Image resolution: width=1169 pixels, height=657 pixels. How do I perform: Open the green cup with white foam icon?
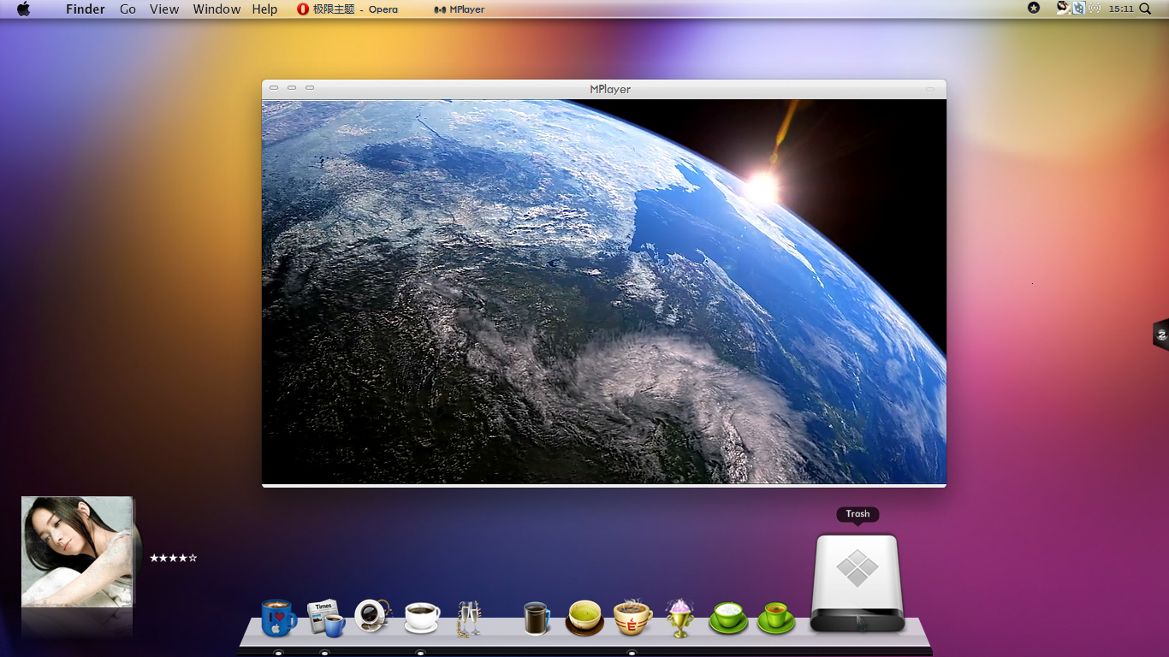coord(728,618)
